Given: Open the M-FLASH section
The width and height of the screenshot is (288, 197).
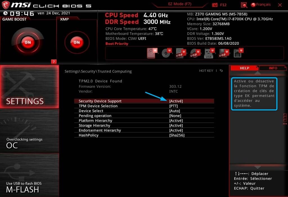Looking at the screenshot, I should [30, 175].
